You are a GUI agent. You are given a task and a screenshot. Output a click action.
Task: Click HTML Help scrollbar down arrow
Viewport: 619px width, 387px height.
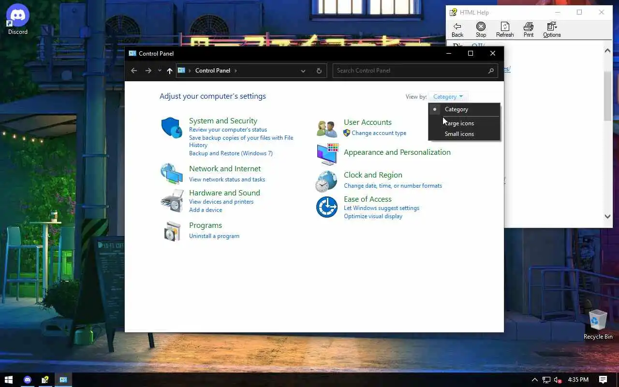[608, 217]
